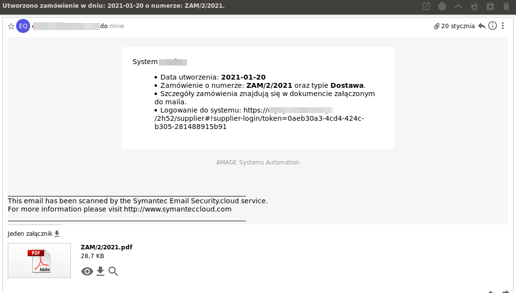Preview the PDF attachment with the eye icon

(87, 271)
